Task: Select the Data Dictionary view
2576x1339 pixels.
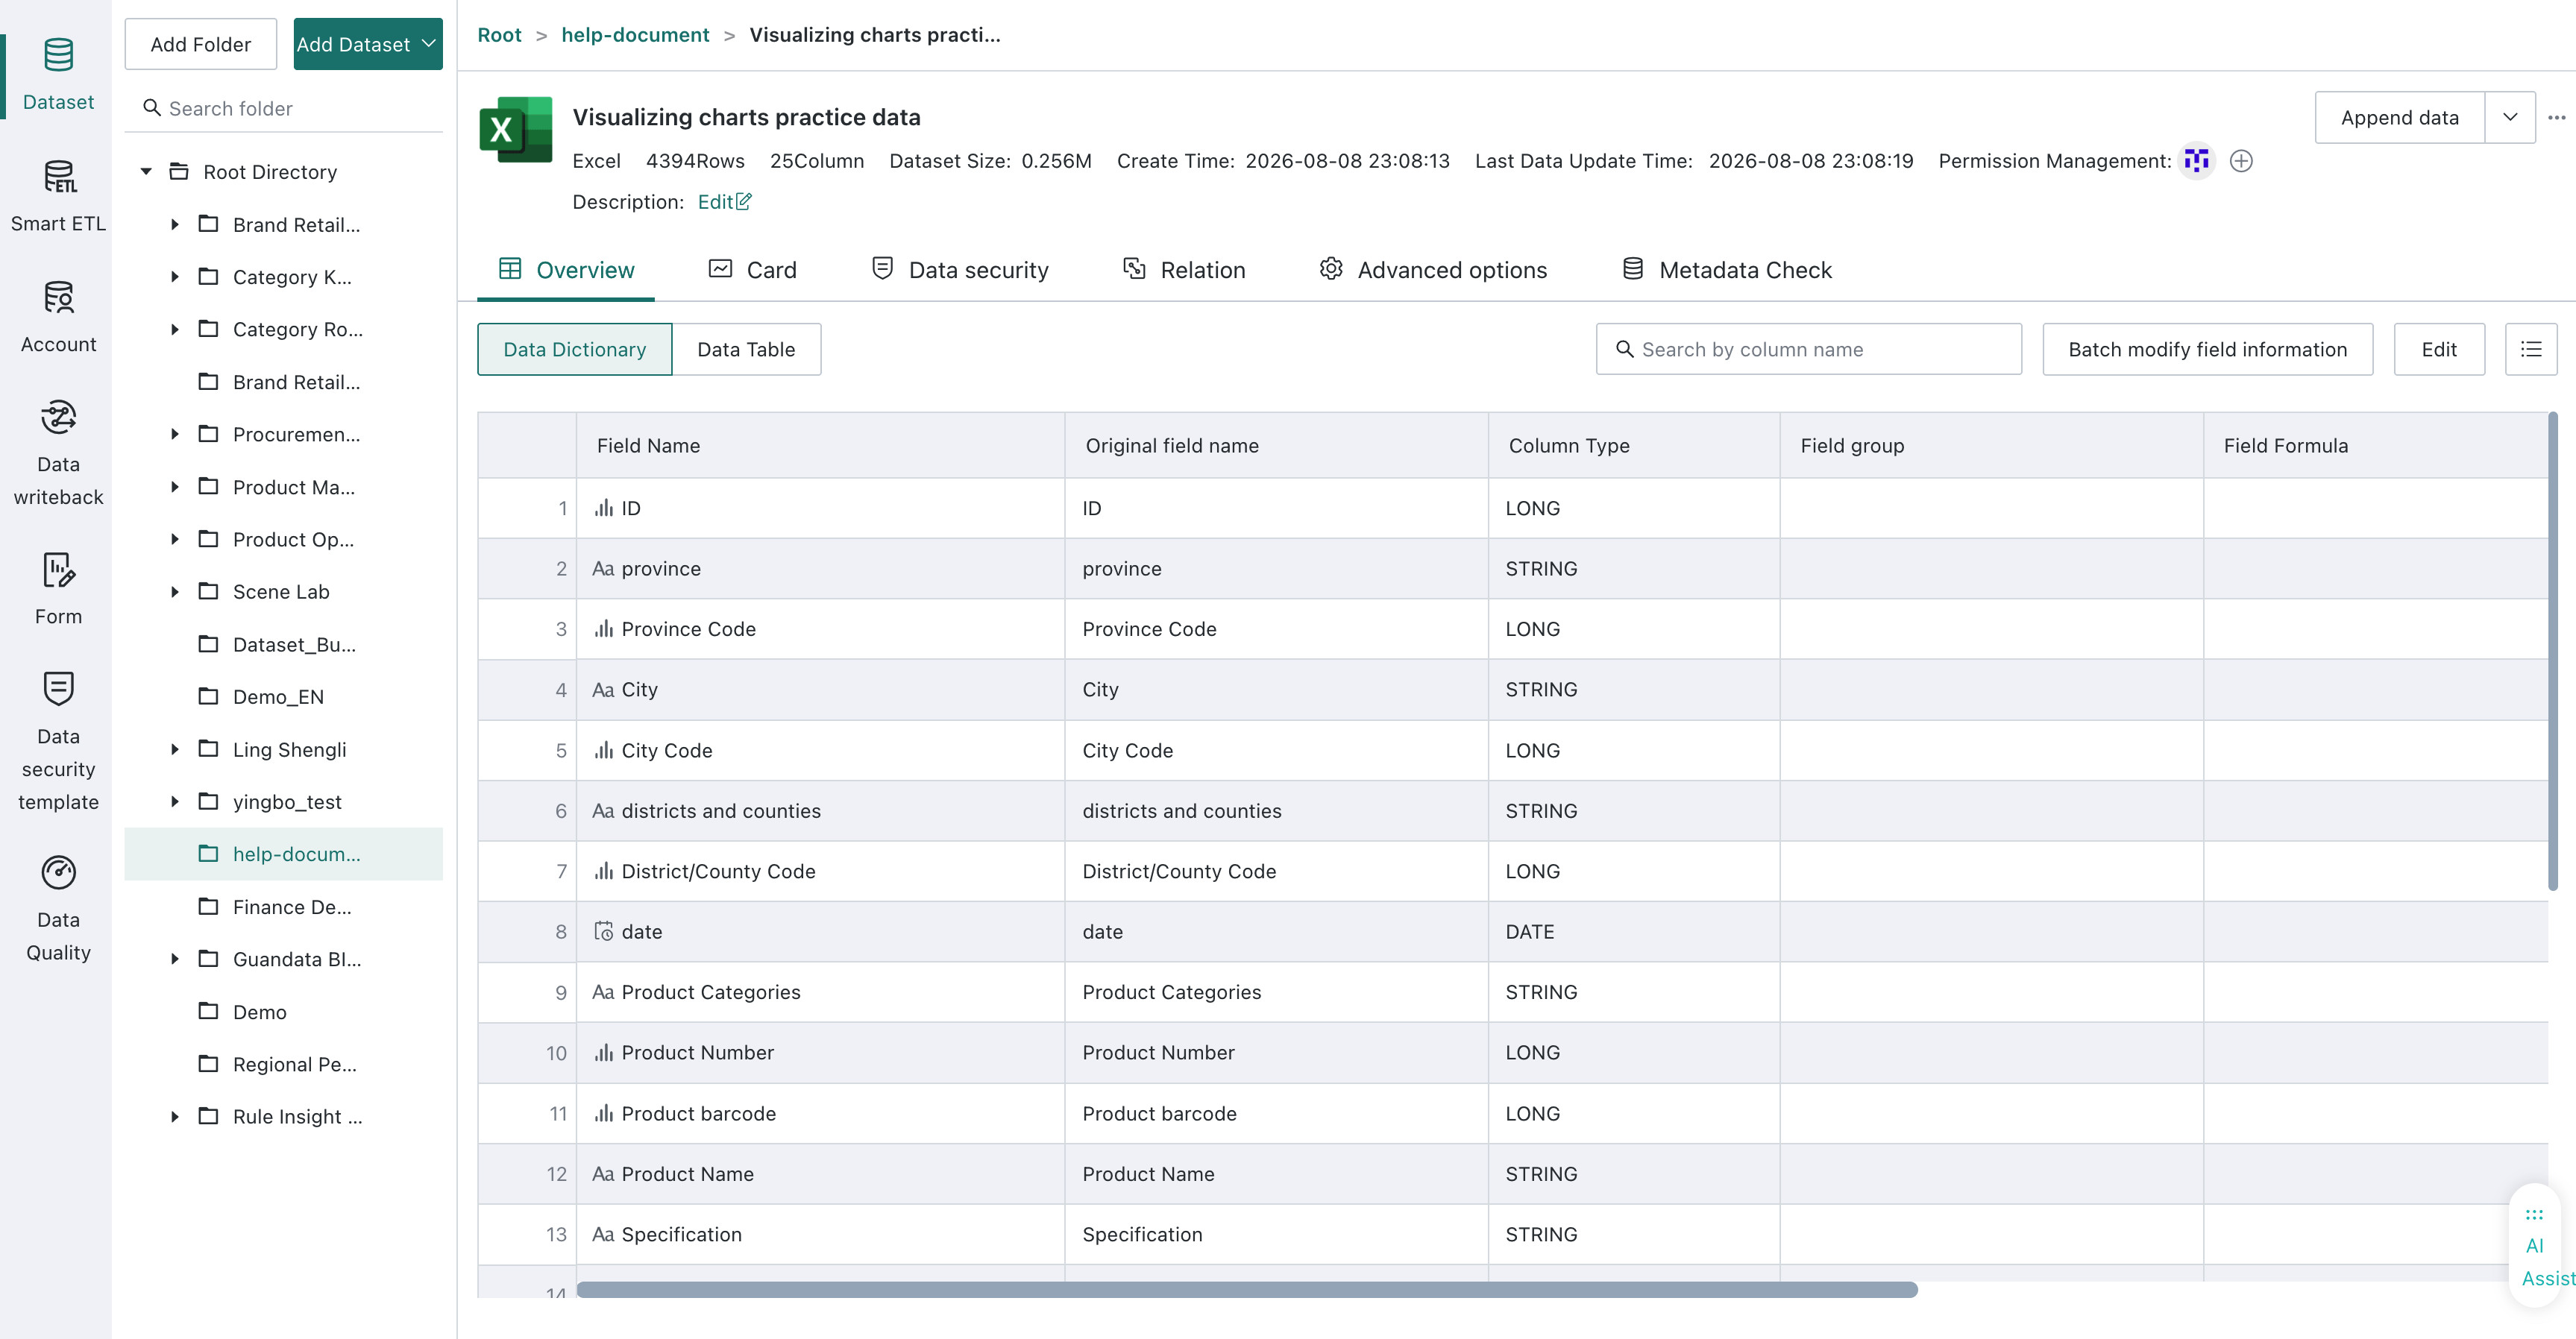Action: coord(575,349)
